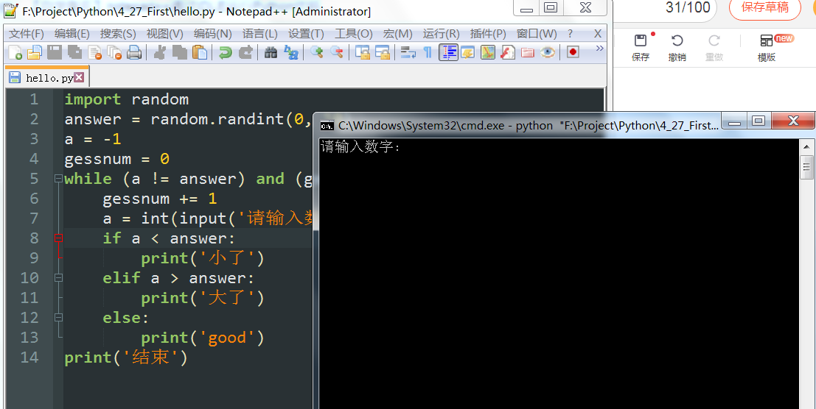Screen dimensions: 816x409
Task: Collapse the else block fold at line 12
Action: (x=58, y=318)
